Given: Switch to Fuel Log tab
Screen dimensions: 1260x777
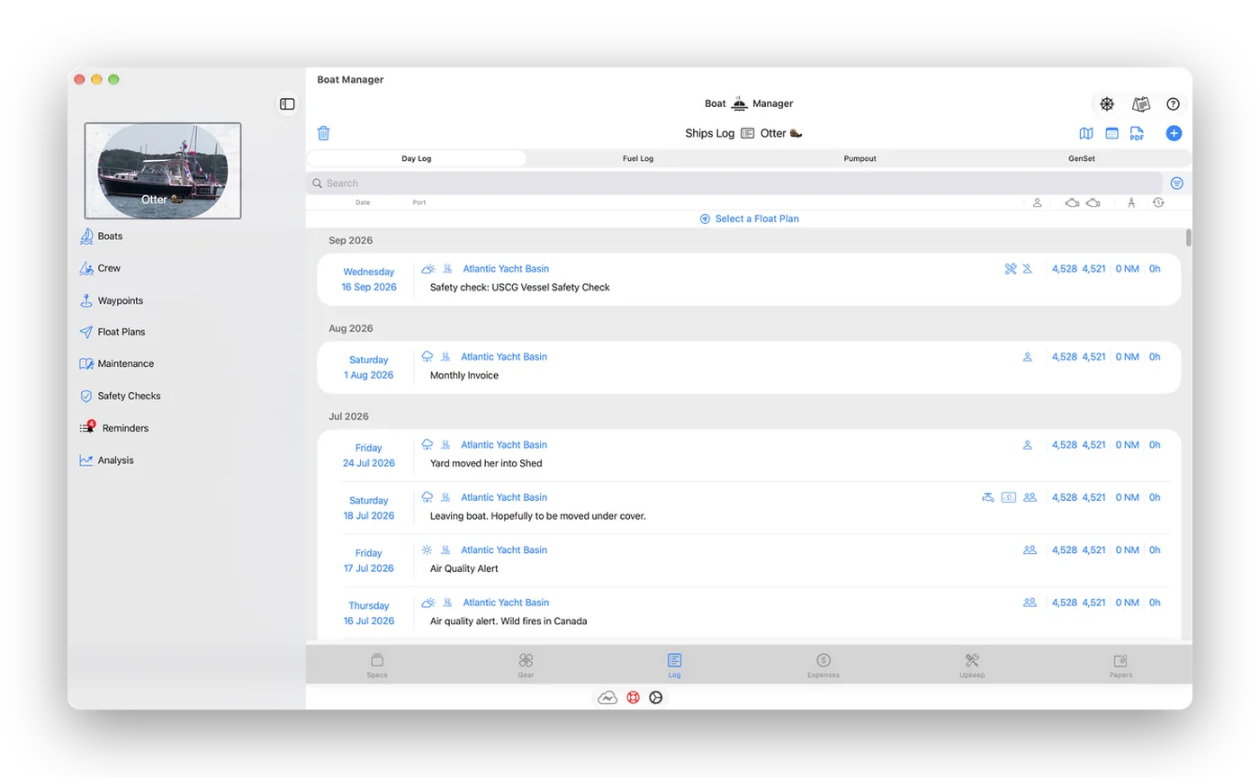Looking at the screenshot, I should (638, 158).
